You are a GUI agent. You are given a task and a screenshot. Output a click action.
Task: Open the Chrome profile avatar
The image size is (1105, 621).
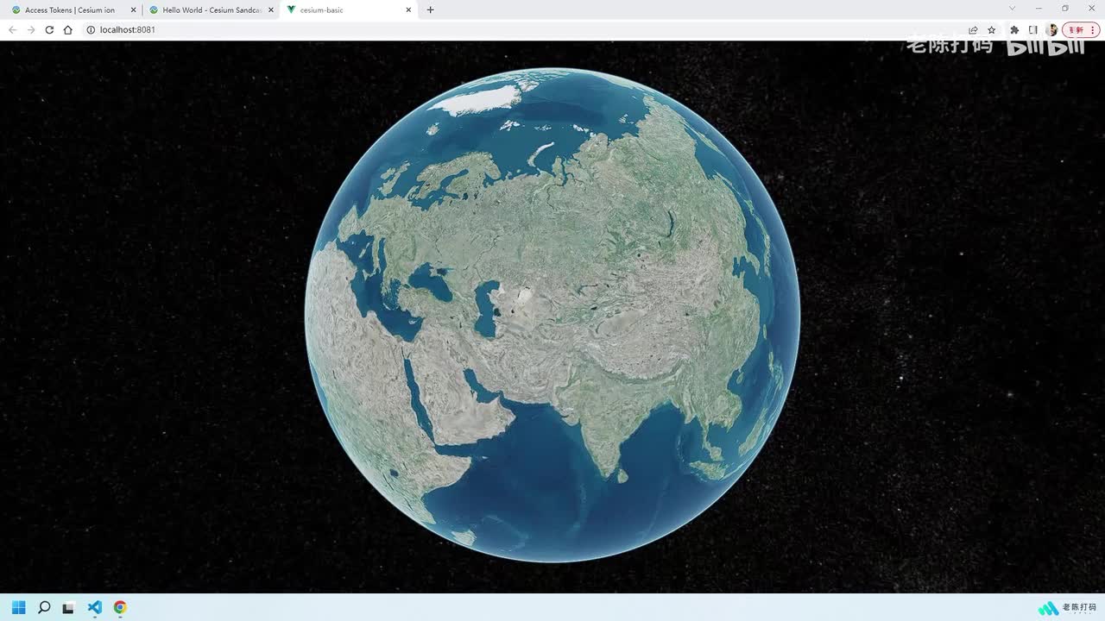pos(1051,29)
